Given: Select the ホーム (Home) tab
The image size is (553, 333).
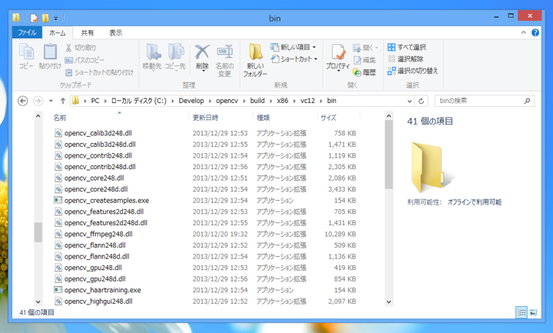Looking at the screenshot, I should (57, 33).
